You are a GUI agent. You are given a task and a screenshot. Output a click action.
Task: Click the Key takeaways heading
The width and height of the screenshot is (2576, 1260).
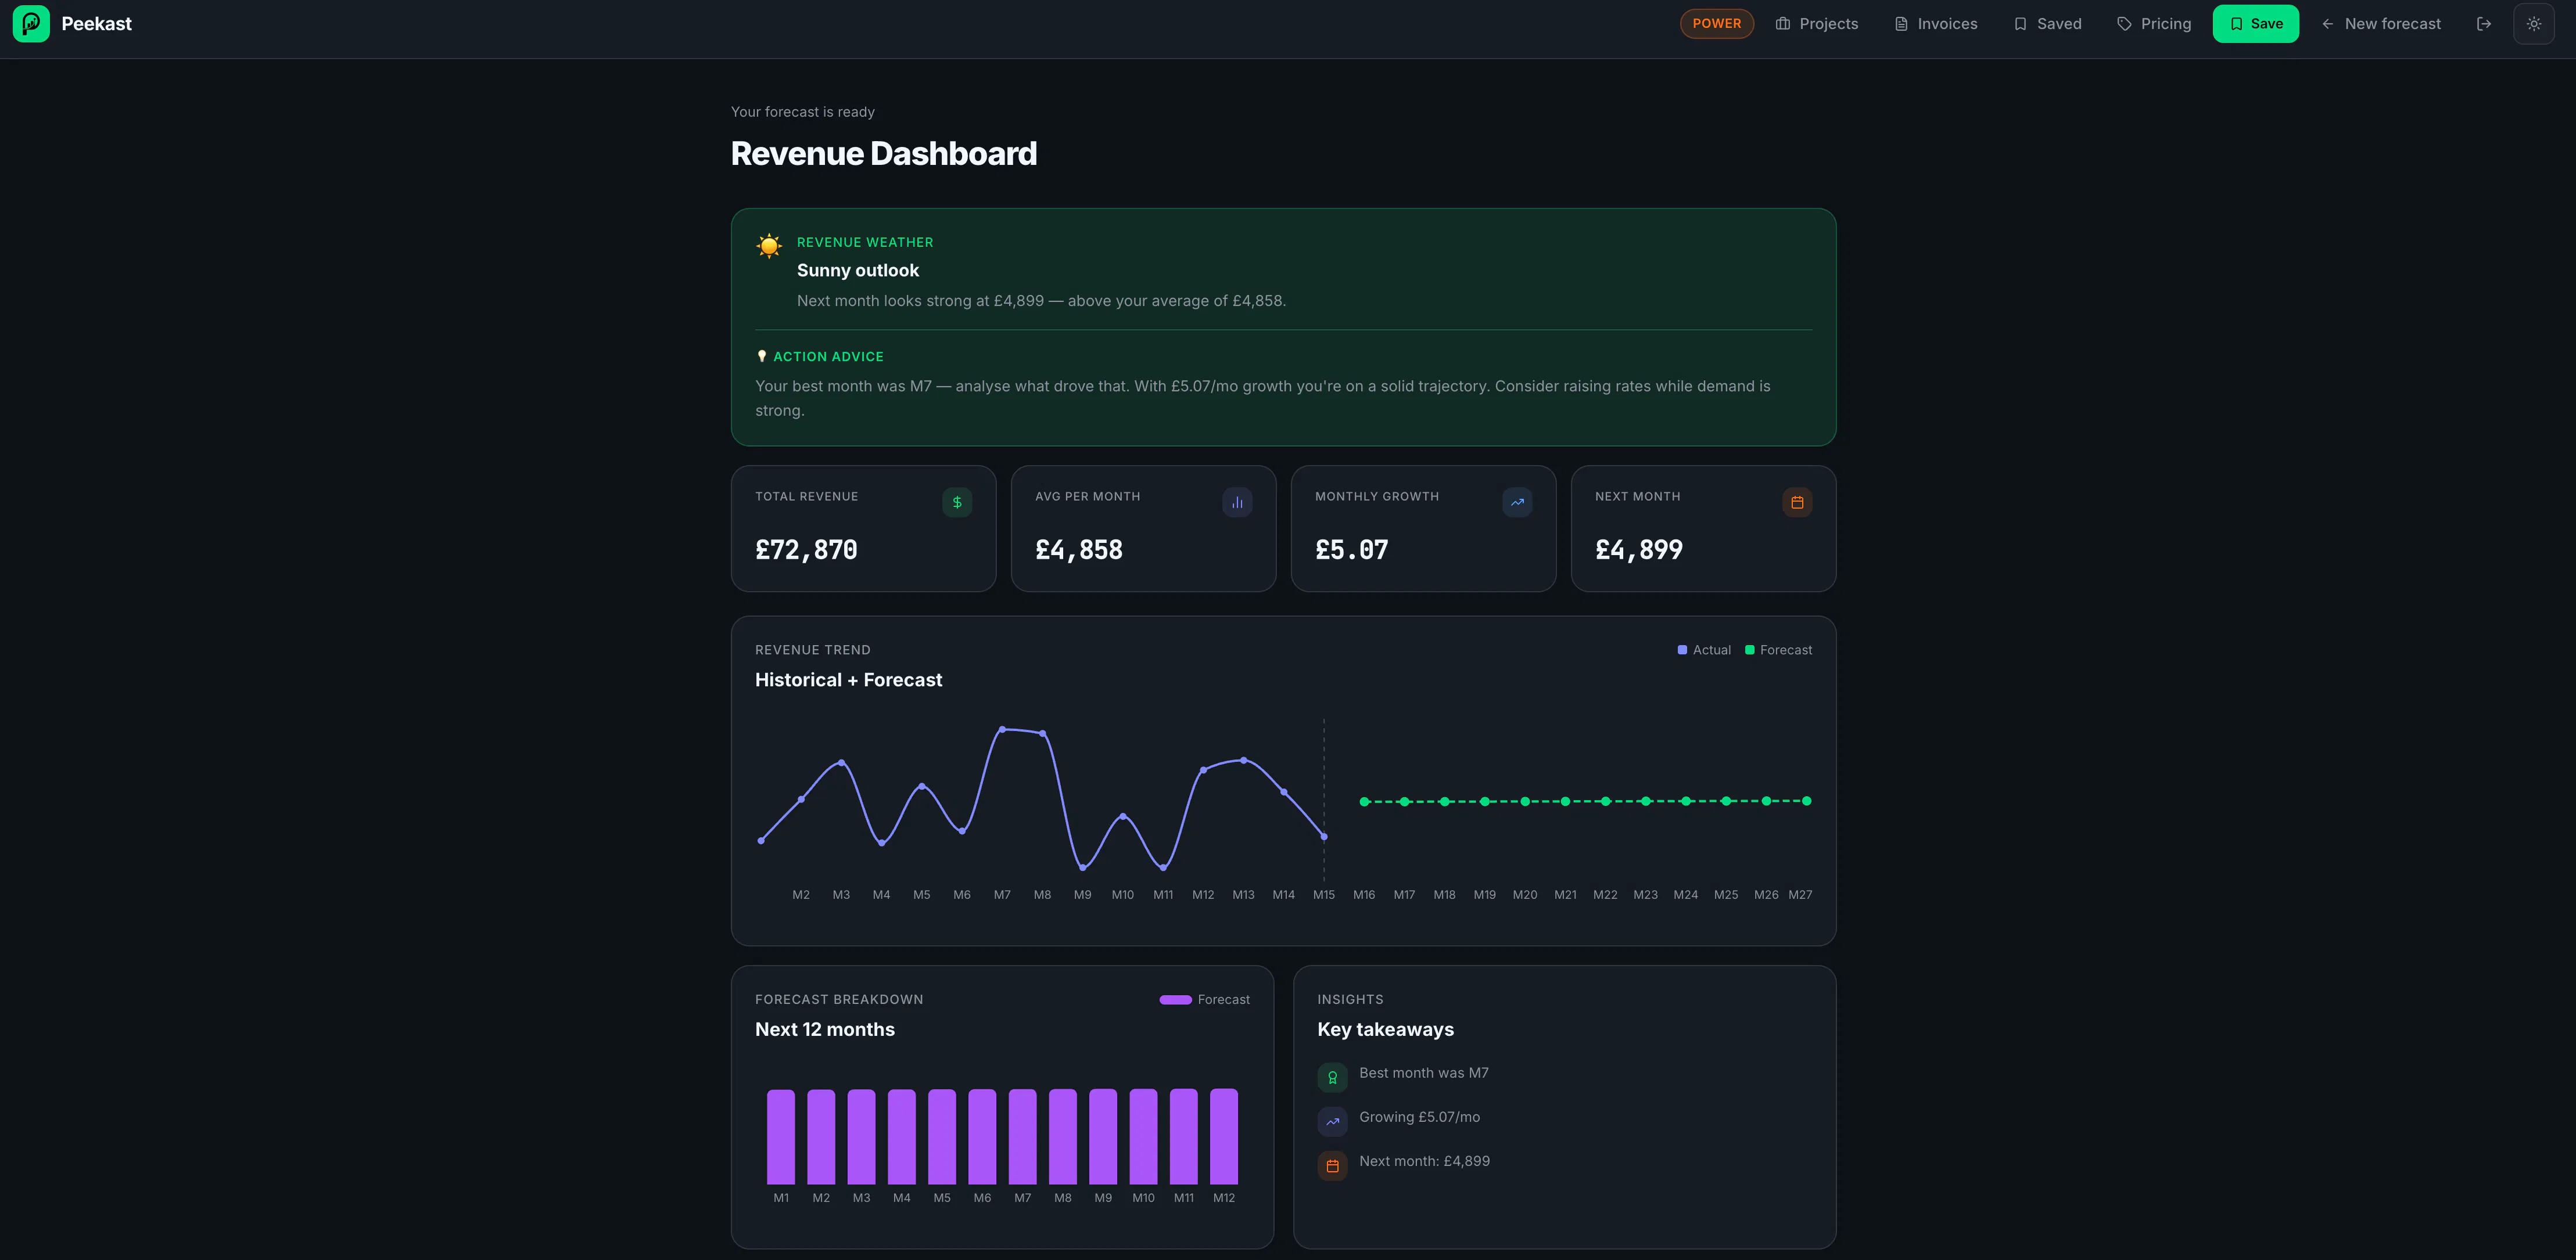pos(1385,1030)
